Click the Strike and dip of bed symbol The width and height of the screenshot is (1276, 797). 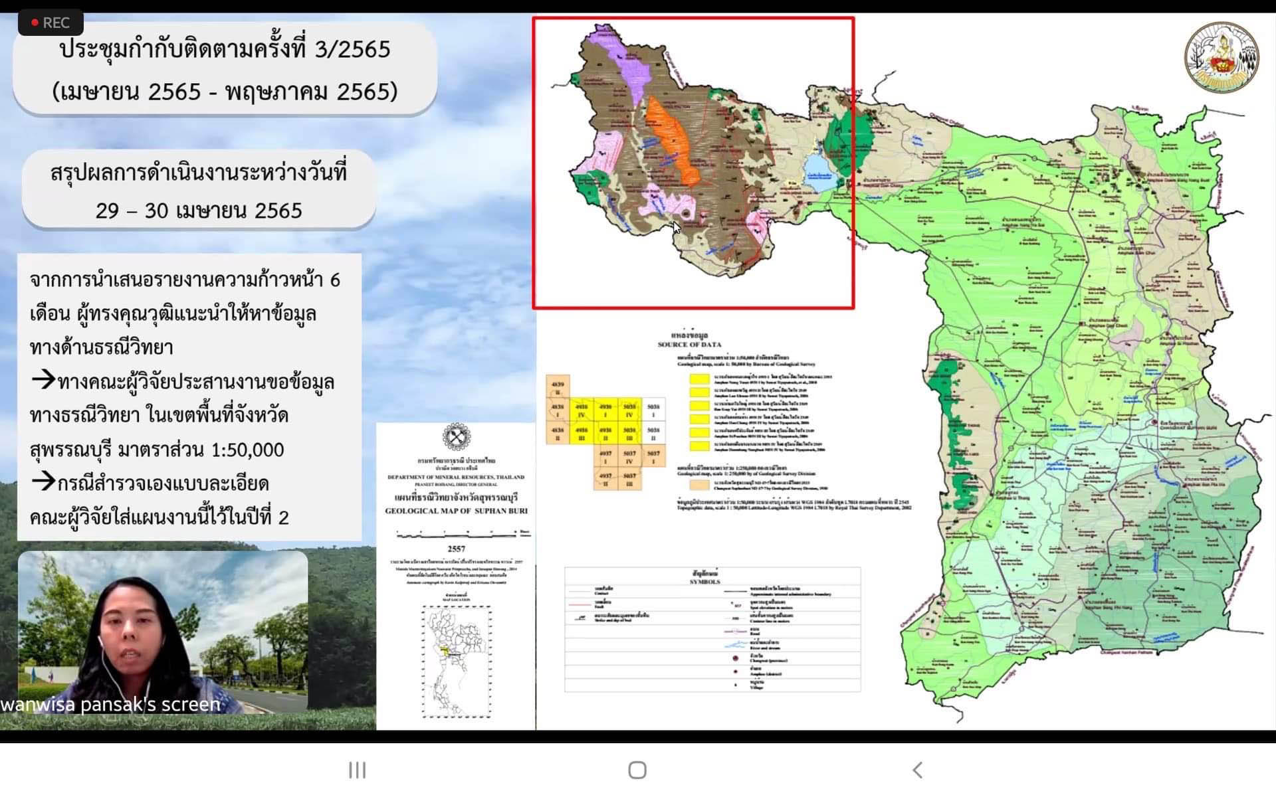579,617
